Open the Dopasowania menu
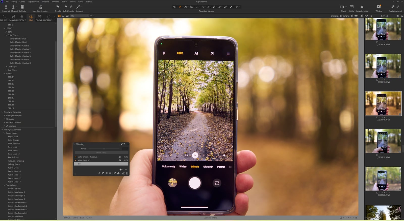Screen dimensions: 404x221 coord(33,2)
